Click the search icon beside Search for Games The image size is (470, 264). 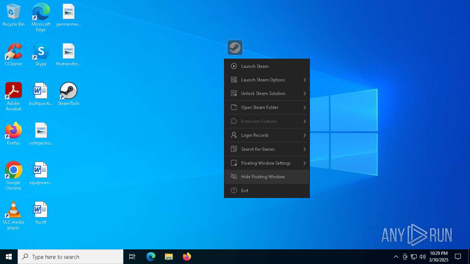[234, 149]
